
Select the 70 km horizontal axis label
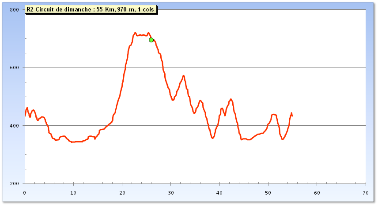click(x=365, y=193)
